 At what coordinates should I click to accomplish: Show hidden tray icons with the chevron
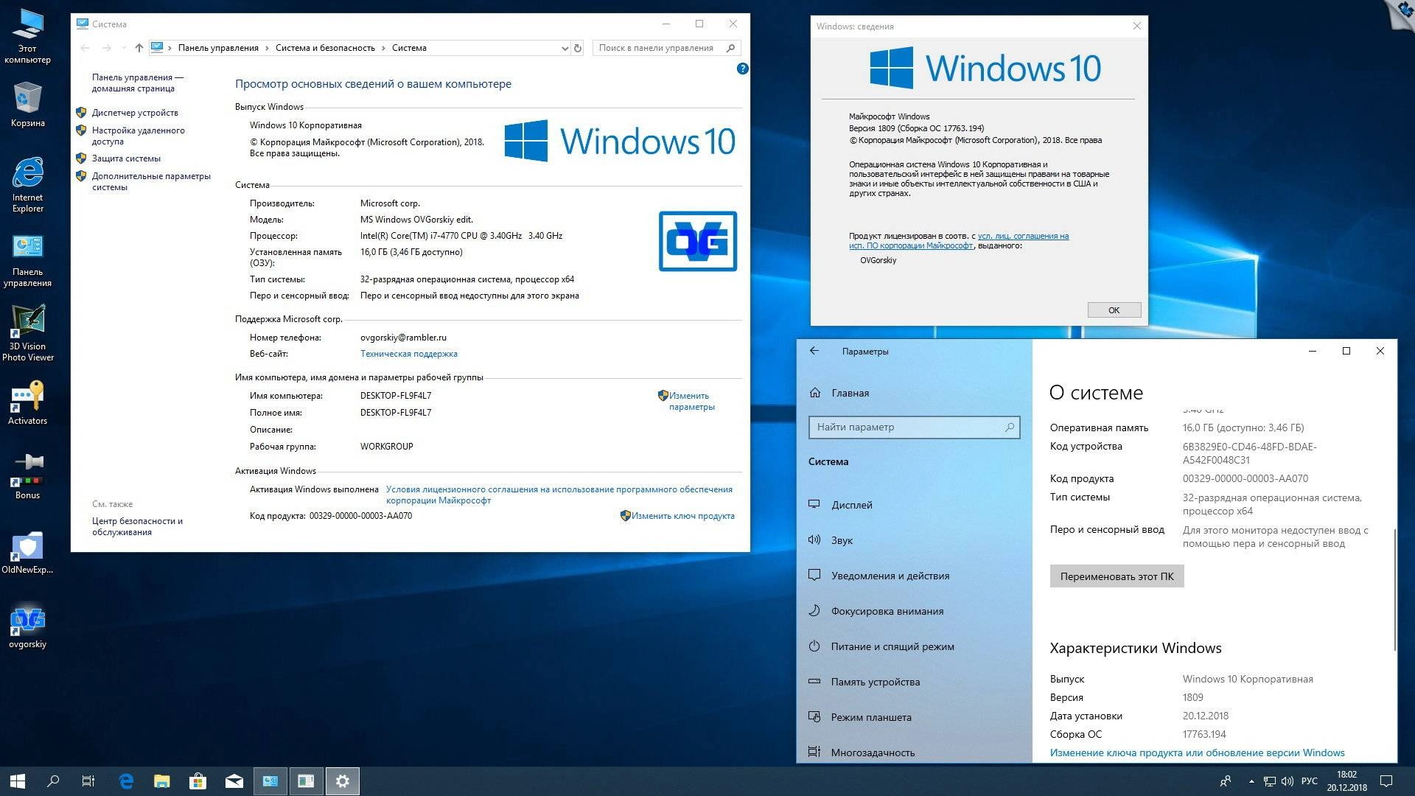(x=1251, y=781)
